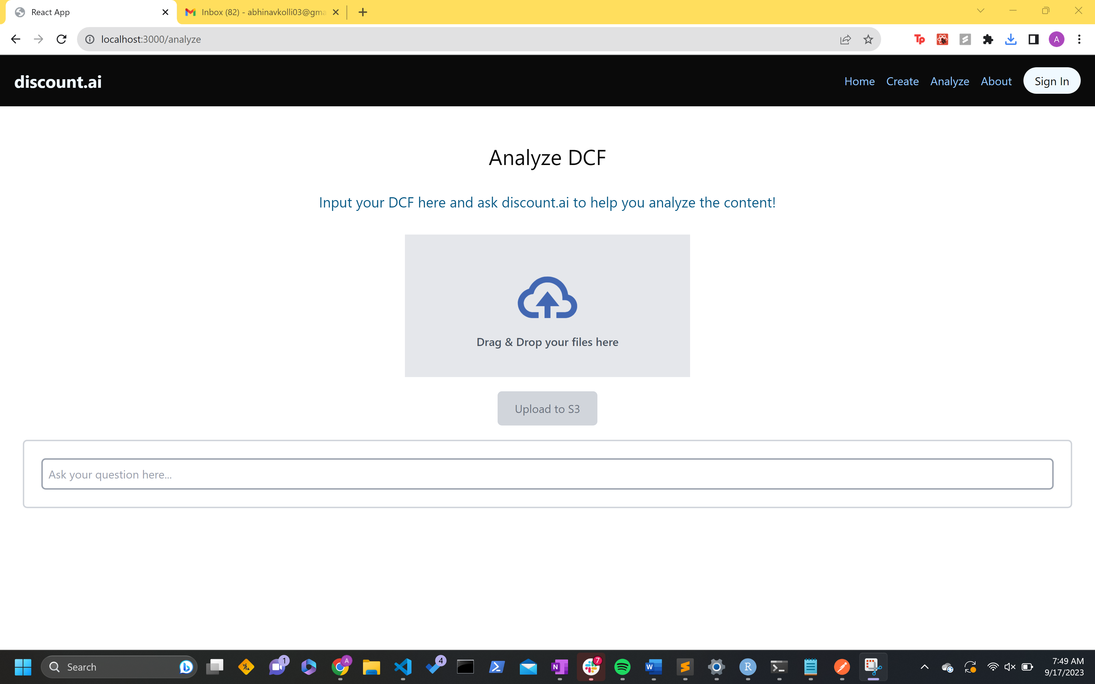Click the share page icon

[845, 39]
